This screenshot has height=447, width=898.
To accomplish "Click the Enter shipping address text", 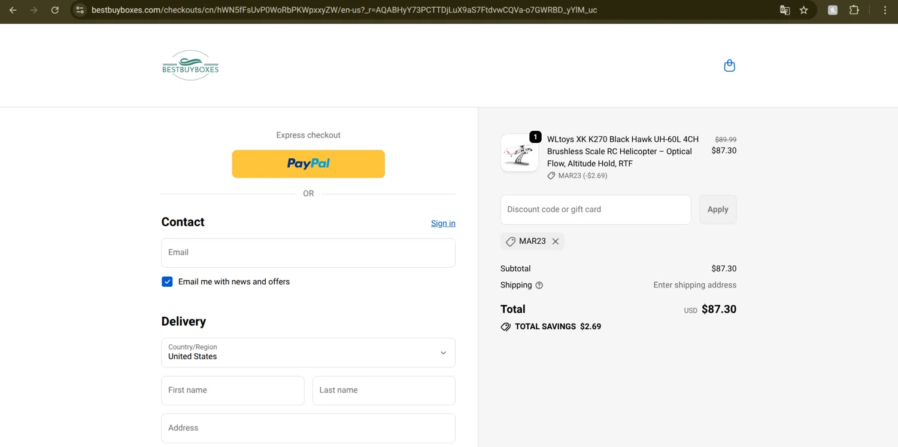I will point(695,285).
